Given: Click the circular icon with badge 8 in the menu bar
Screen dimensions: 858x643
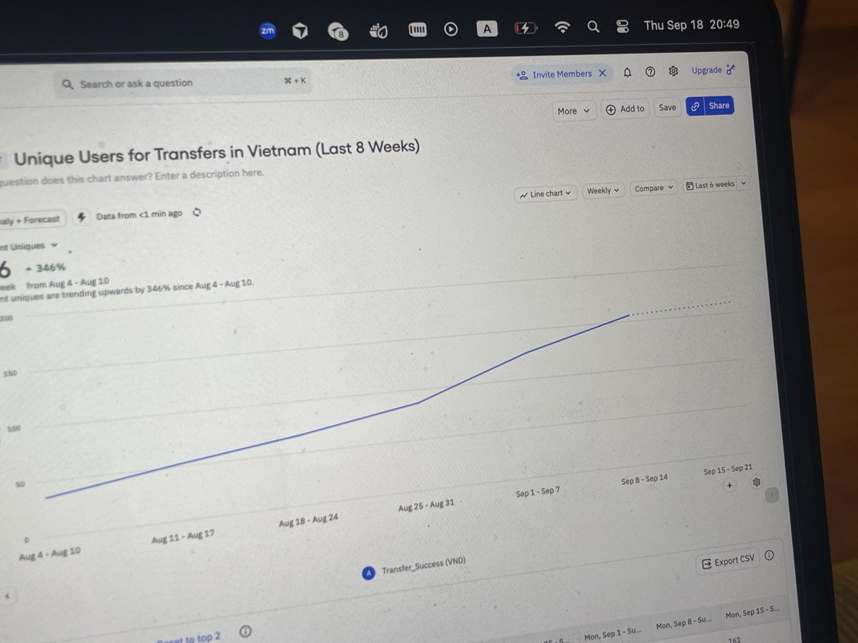Looking at the screenshot, I should (x=337, y=31).
